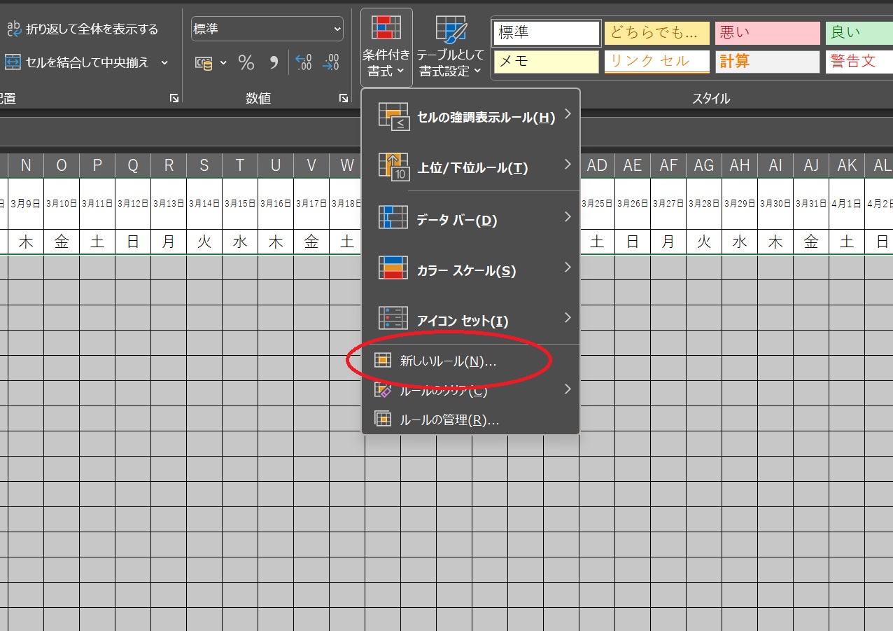
Task: Apply the 良い cell style
Action: [x=858, y=33]
